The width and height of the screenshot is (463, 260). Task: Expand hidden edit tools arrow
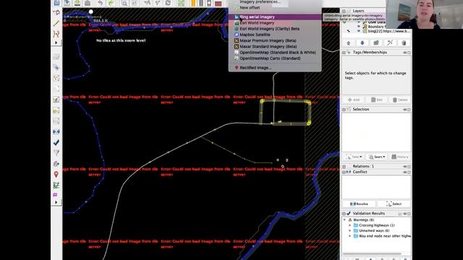56,43
